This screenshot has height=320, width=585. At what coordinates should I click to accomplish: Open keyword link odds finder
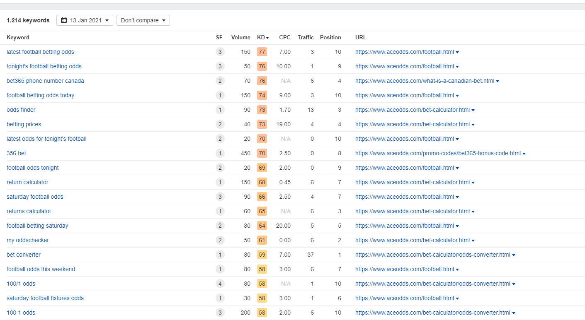tap(21, 110)
